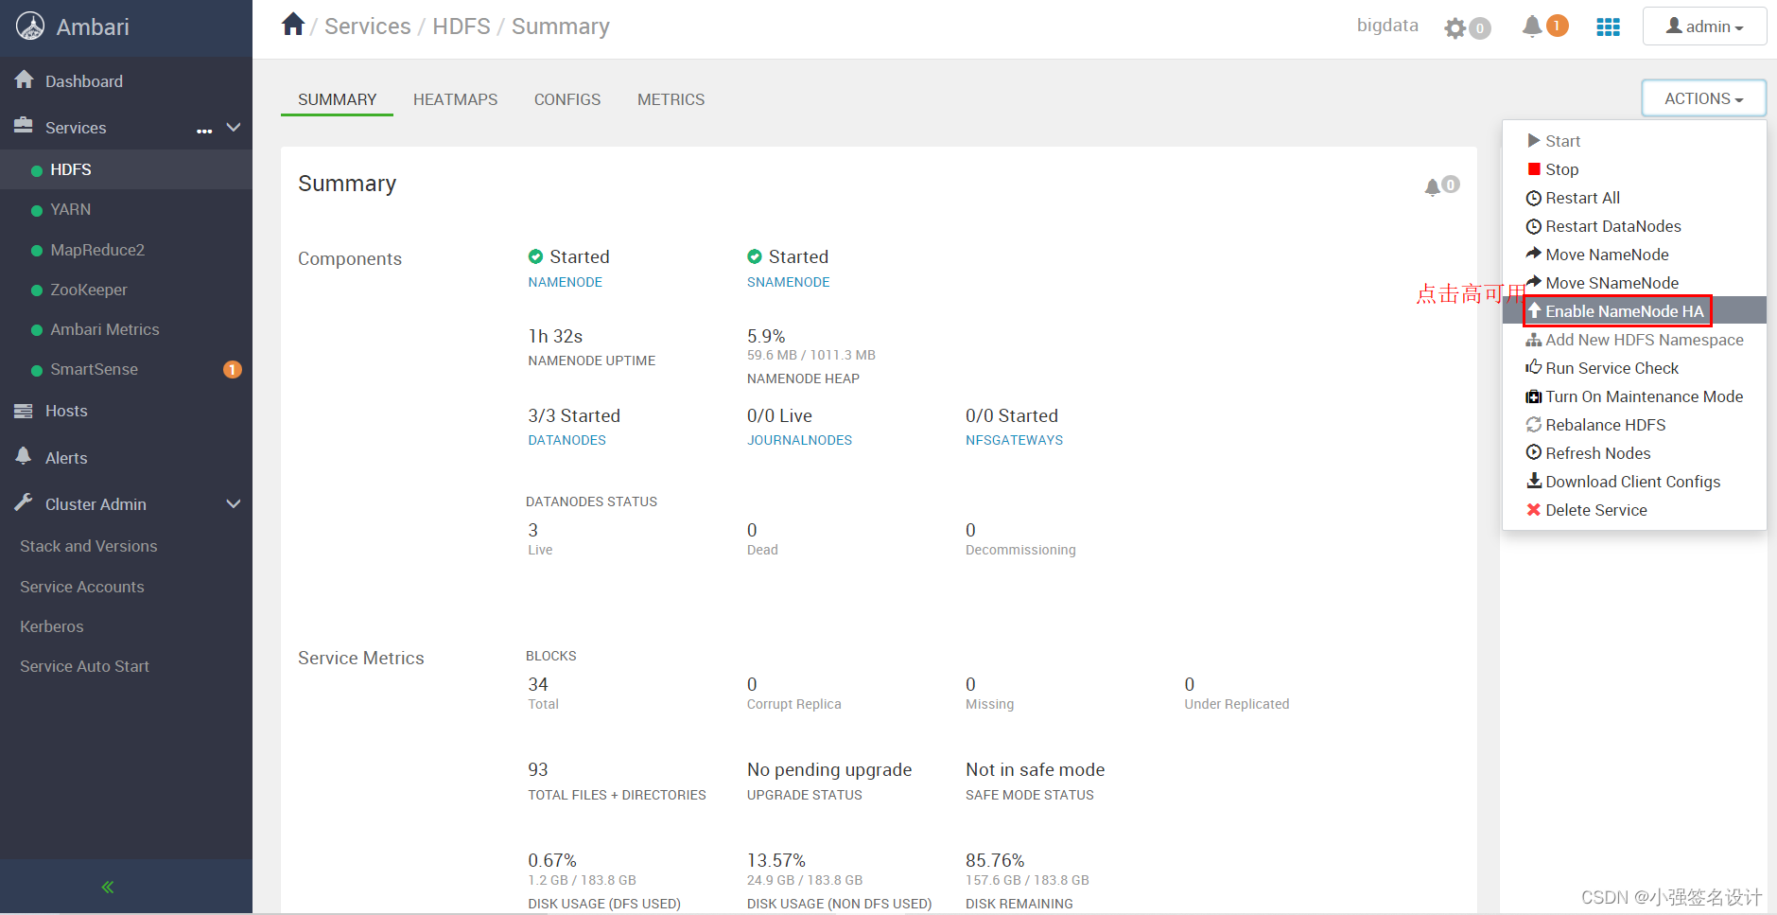The height and width of the screenshot is (915, 1777).
Task: Click the 'Not in safe mode' status
Action: click(x=1035, y=769)
